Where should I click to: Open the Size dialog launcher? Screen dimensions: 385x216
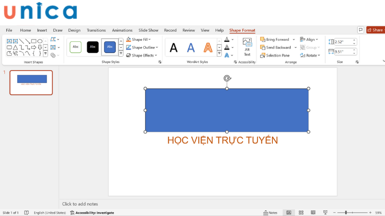click(357, 62)
